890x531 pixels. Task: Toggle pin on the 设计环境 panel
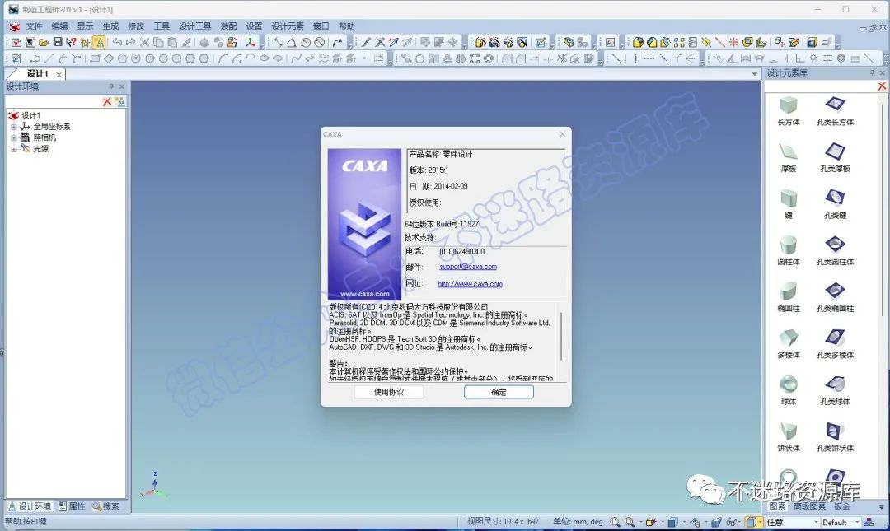pos(111,86)
